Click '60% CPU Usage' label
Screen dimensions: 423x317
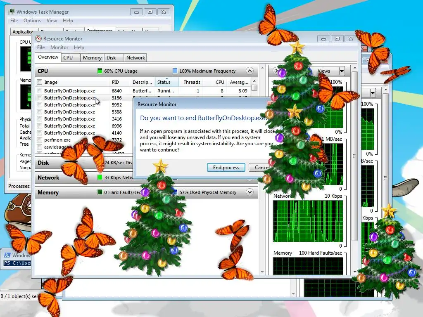(x=121, y=71)
